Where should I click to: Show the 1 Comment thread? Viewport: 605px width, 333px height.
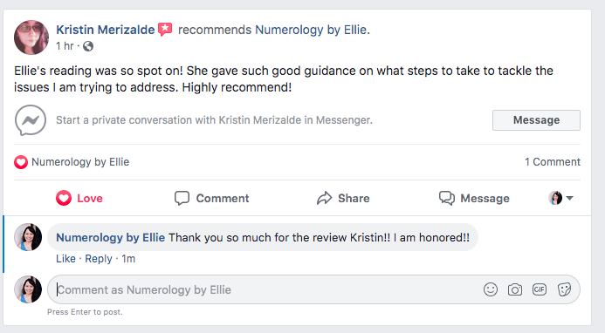pyautogui.click(x=552, y=162)
